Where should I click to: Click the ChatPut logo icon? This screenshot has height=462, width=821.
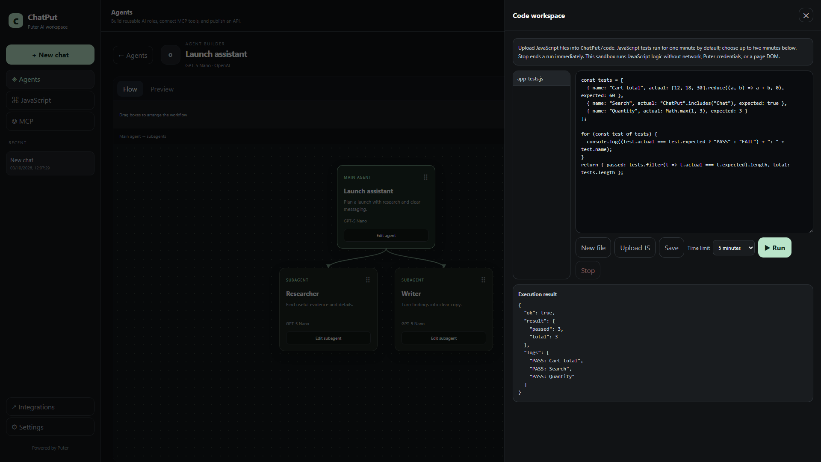click(16, 21)
